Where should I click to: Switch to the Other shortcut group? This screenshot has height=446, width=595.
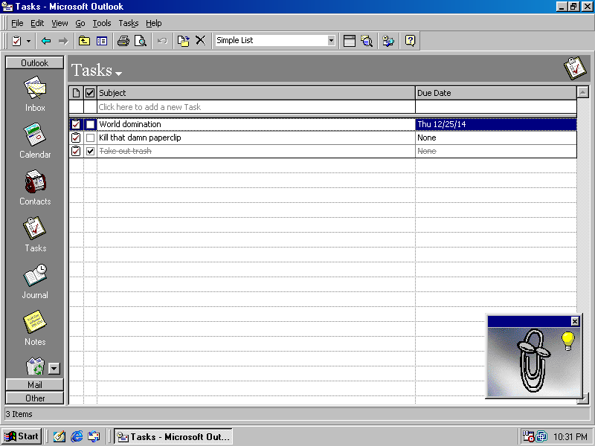[x=34, y=398]
